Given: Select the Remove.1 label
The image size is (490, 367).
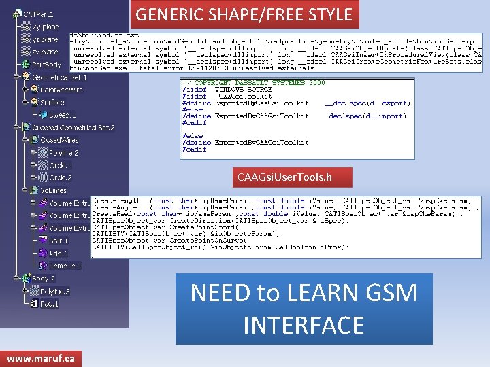Looking at the screenshot, I should 65,266.
